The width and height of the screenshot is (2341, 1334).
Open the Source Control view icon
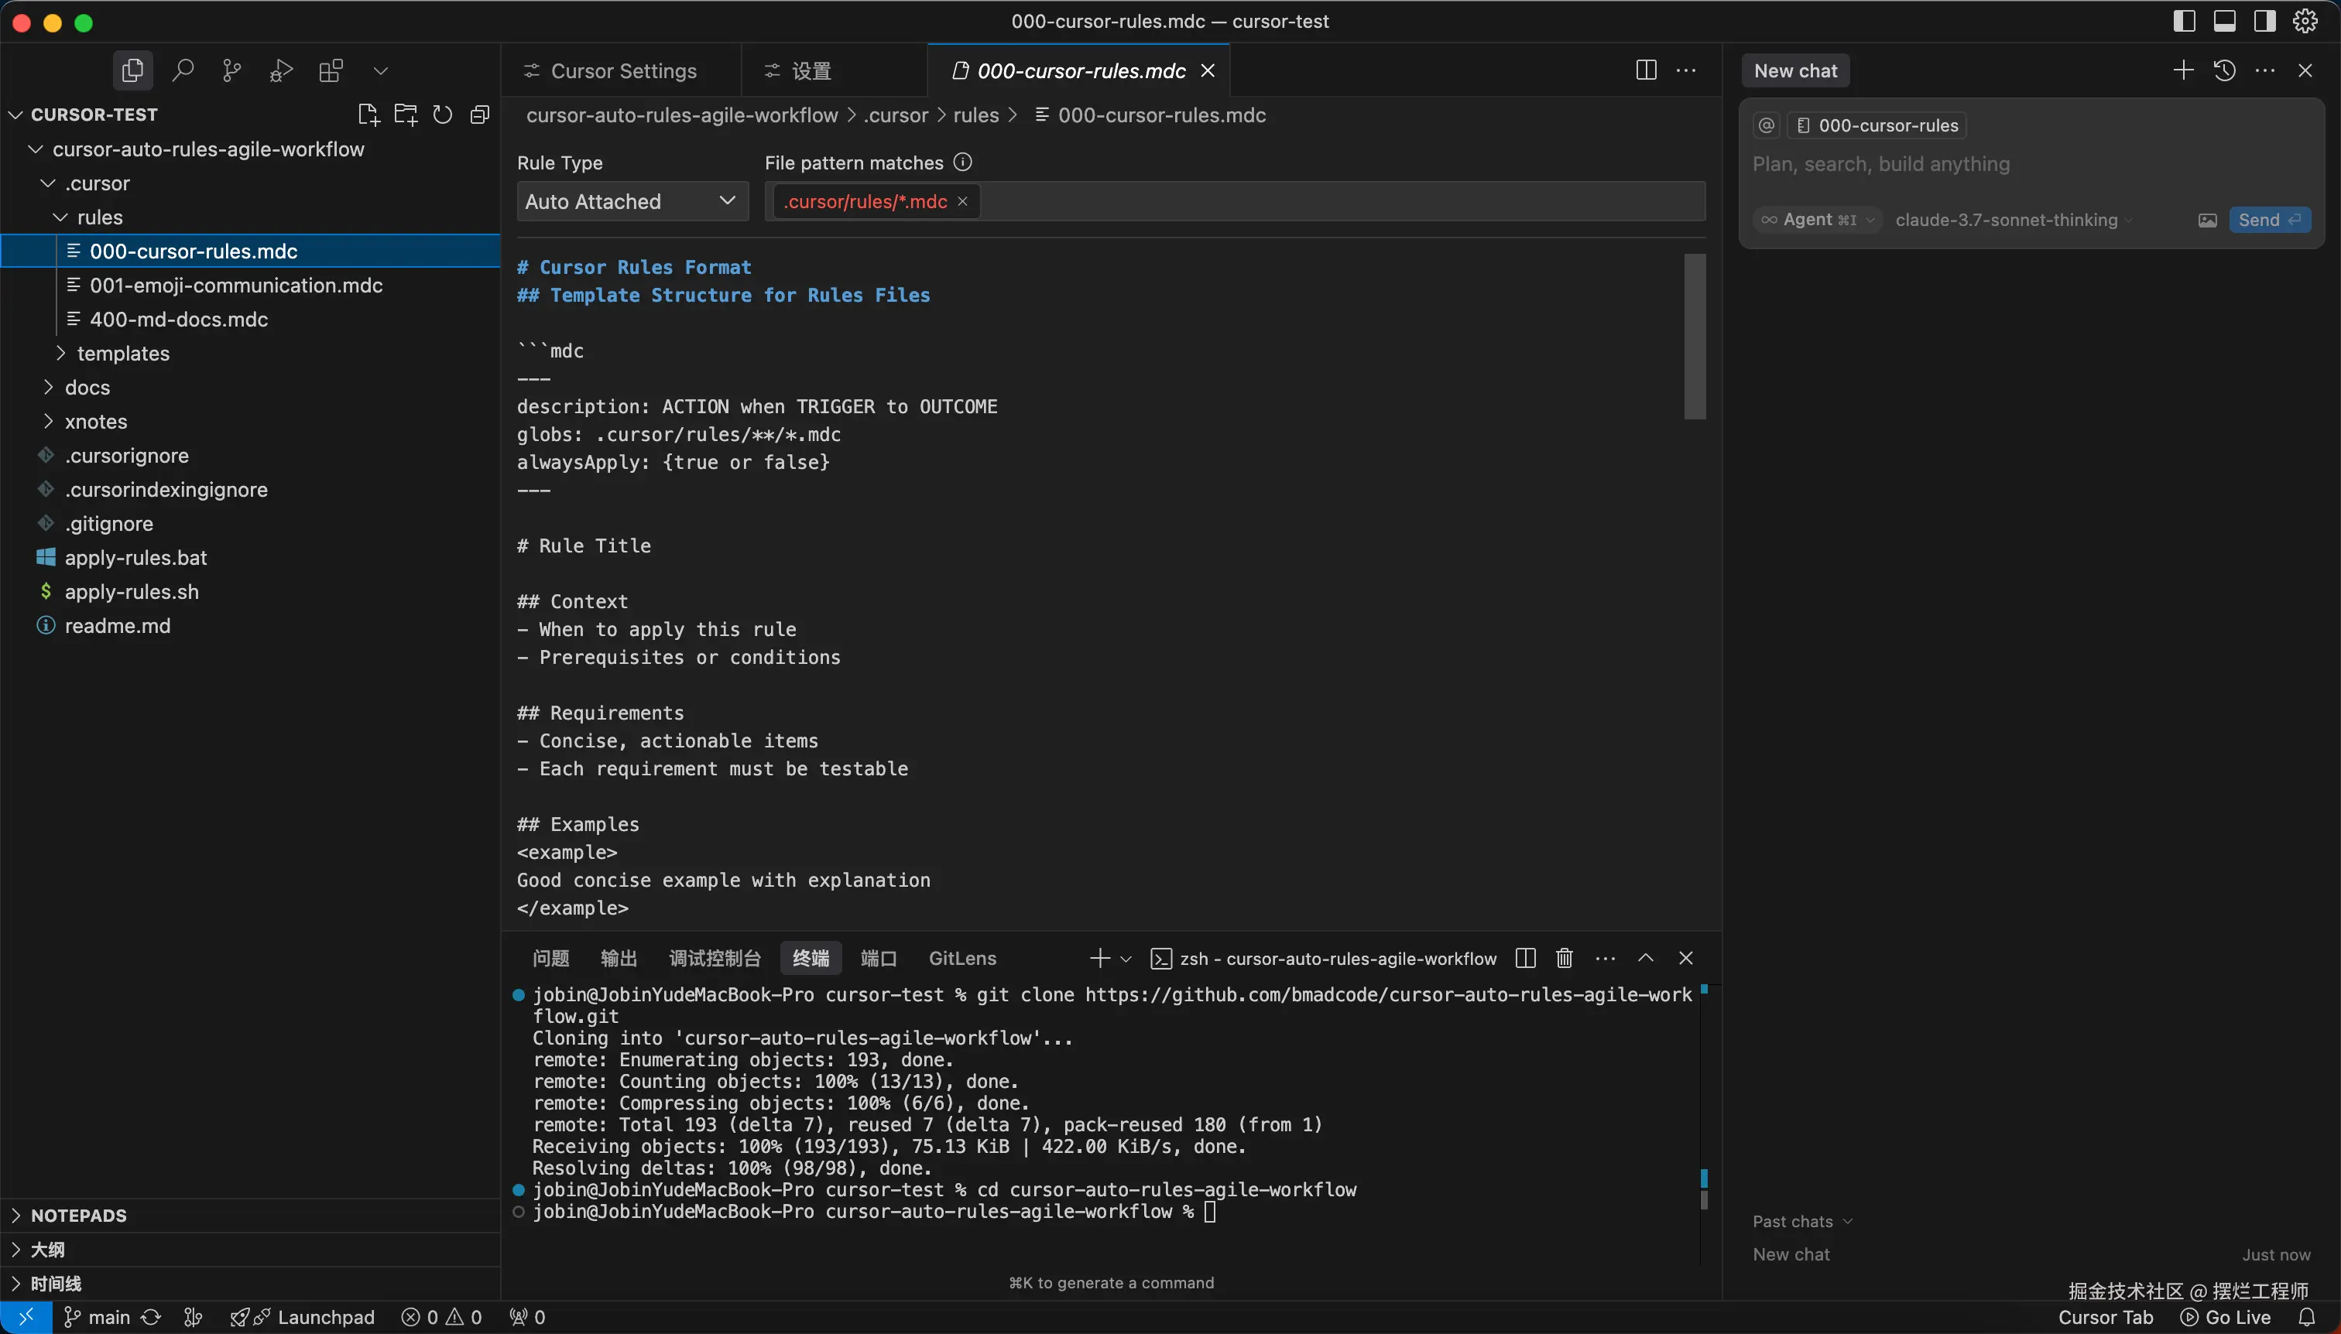[232, 70]
